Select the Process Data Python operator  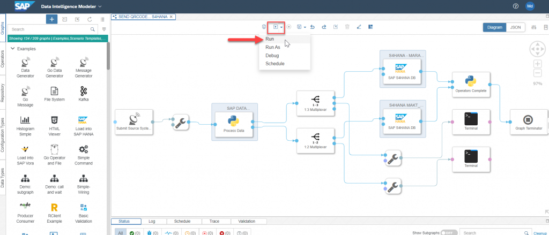click(x=234, y=125)
